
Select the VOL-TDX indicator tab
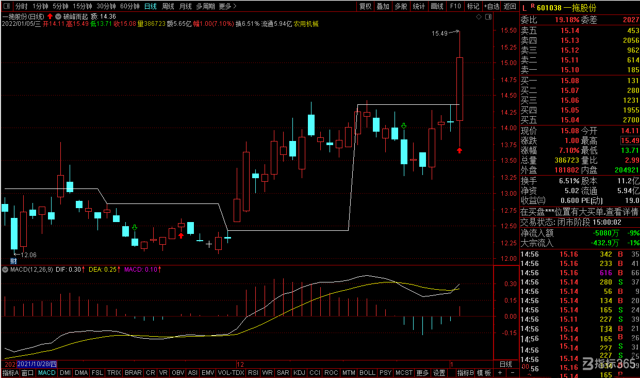tap(231, 373)
